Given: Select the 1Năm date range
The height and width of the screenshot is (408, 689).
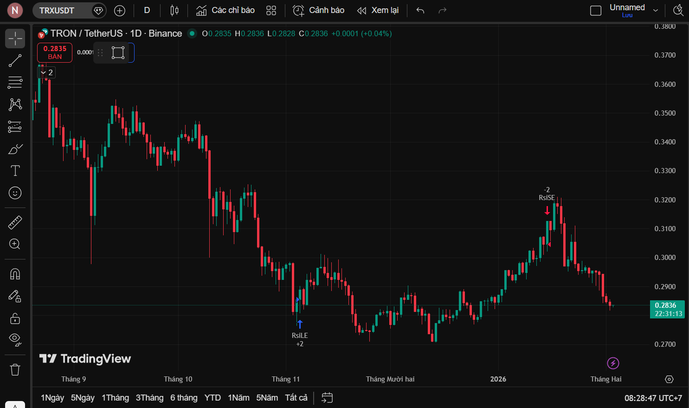Looking at the screenshot, I should 238,398.
